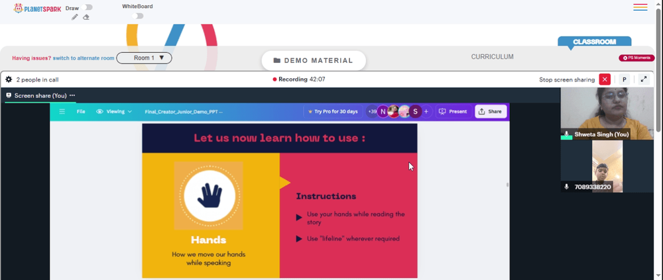The height and width of the screenshot is (280, 663).
Task: Click 'Having issues?' text
Action: [x=31, y=58]
